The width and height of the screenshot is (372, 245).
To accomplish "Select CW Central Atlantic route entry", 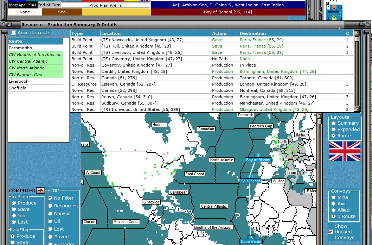I will pyautogui.click(x=36, y=61).
